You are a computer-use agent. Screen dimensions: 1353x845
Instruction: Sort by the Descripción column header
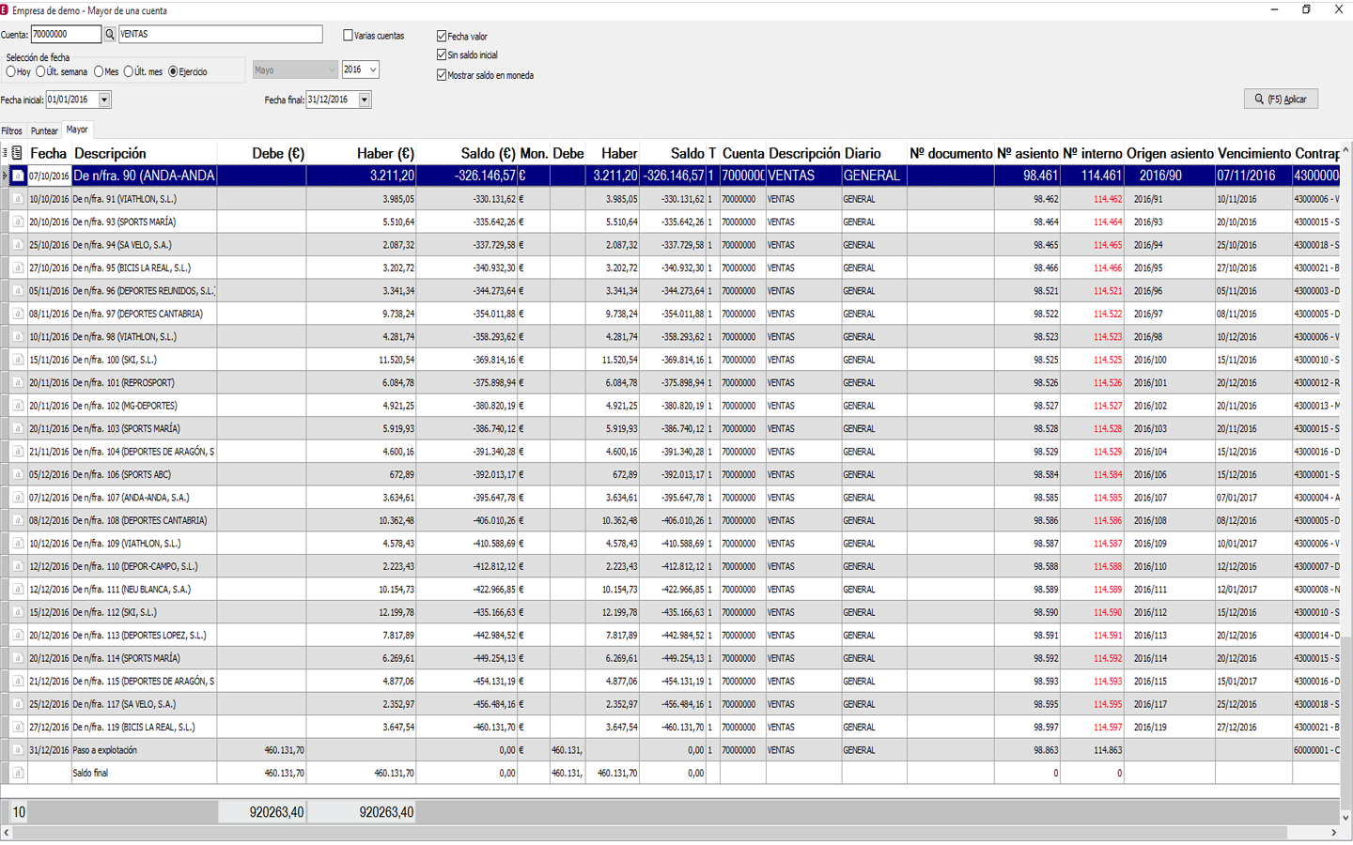[x=110, y=153]
